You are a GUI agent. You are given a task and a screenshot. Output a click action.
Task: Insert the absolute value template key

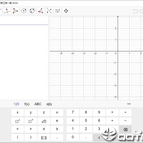point(44,137)
